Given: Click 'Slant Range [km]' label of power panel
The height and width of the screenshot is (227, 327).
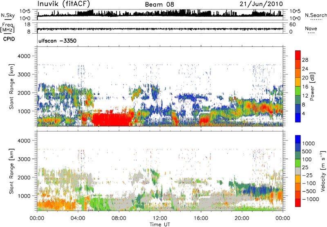Looking at the screenshot, I should click(x=11, y=86).
